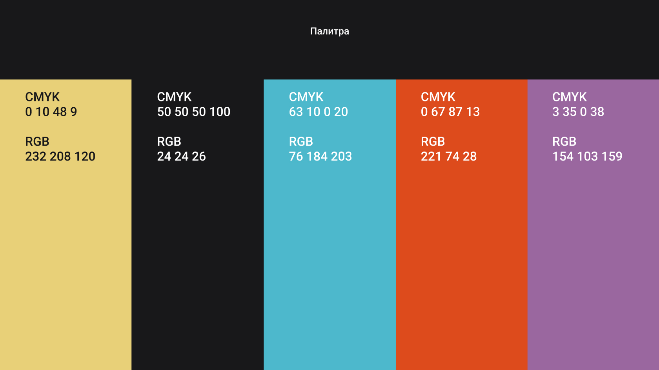Select the CMYK value 3 35 0 38
This screenshot has width=659, height=370.
click(x=578, y=112)
